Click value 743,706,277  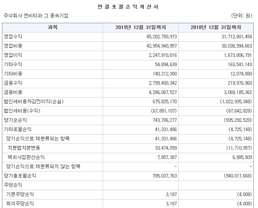[165, 120]
